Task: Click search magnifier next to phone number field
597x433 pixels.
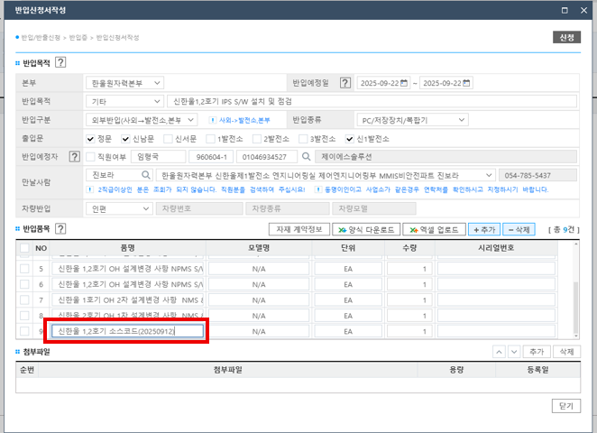Action: click(x=306, y=156)
